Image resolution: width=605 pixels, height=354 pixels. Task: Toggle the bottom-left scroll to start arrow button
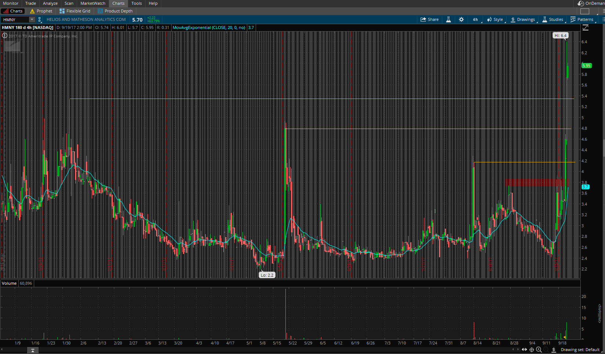[x=33, y=351]
